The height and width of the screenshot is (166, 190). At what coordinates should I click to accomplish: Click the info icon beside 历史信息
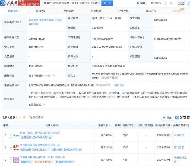tap(184, 11)
